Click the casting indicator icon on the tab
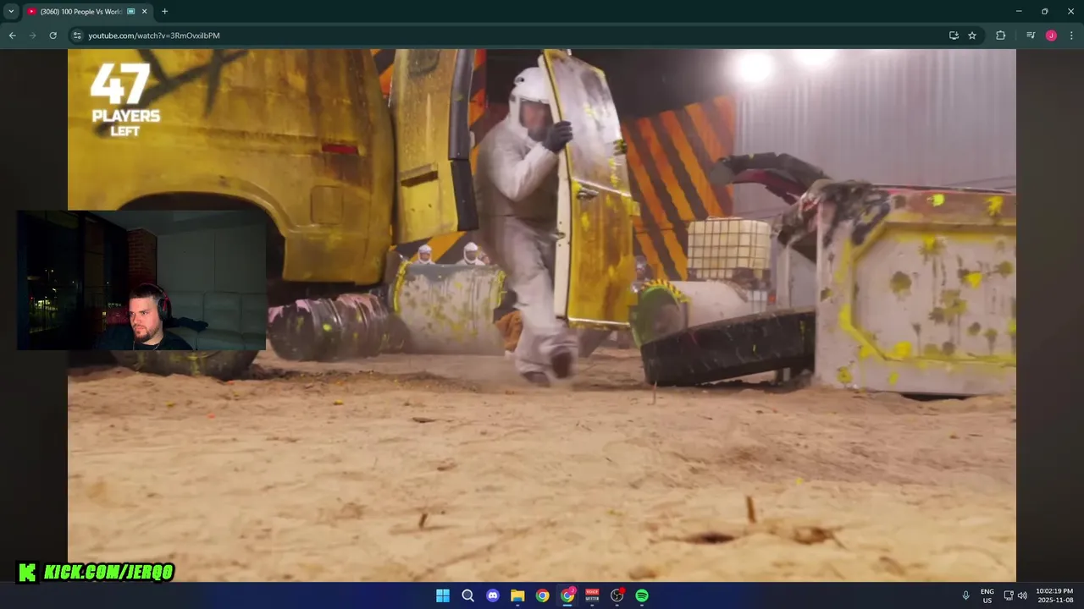The height and width of the screenshot is (609, 1084). click(130, 11)
